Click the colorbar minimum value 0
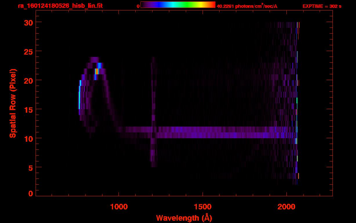The width and height of the screenshot is (356, 223). [x=138, y=6]
